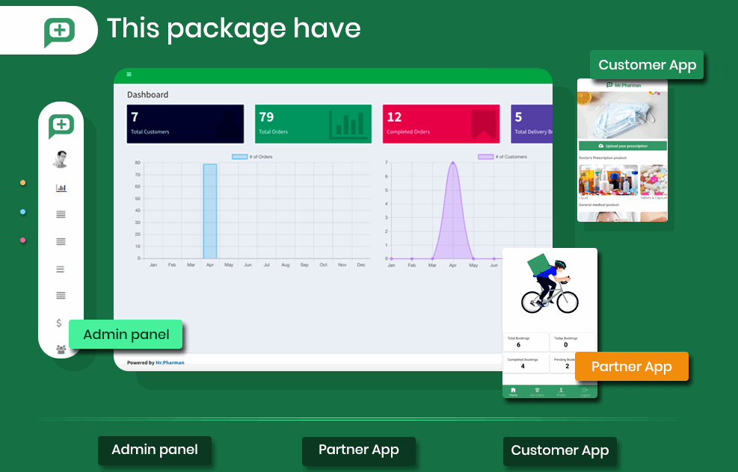Image resolution: width=738 pixels, height=472 pixels.
Task: Tap the Home icon in Partner app
Action: coord(513,391)
